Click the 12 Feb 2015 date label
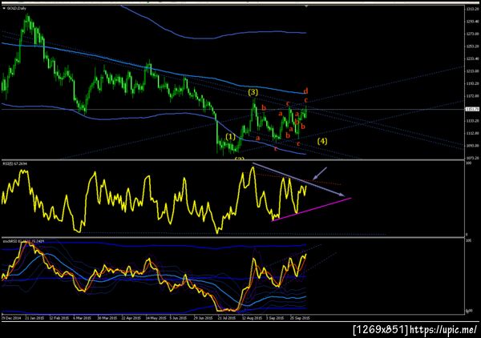The height and width of the screenshot is (338, 481). [59, 318]
